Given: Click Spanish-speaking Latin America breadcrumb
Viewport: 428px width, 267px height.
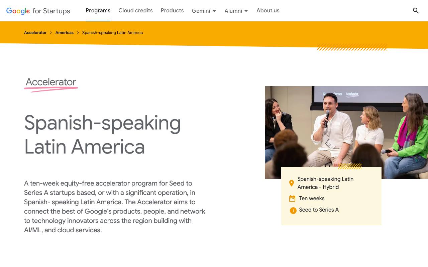Looking at the screenshot, I should [x=112, y=33].
